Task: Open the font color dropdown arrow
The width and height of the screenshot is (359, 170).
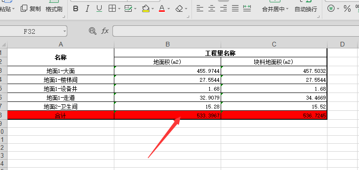Action: 169,9
